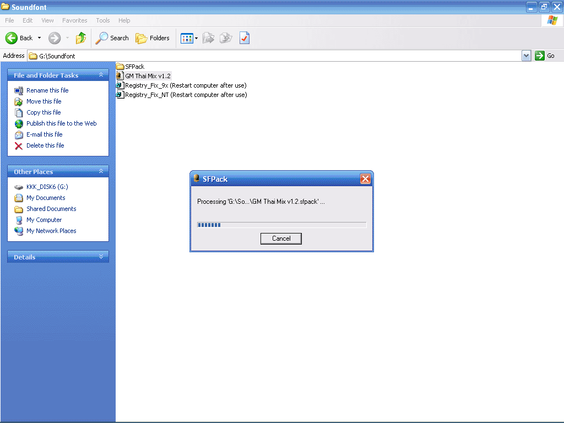Select the GM Thai Mix v1.2 file
This screenshot has width=564, height=423.
148,76
